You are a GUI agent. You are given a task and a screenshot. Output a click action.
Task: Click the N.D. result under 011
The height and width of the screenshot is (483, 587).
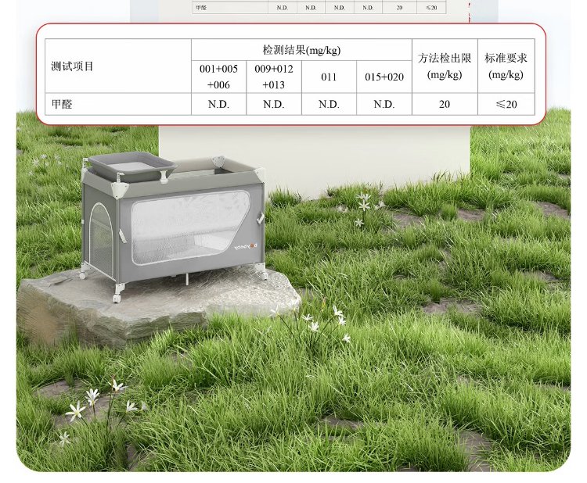(329, 104)
